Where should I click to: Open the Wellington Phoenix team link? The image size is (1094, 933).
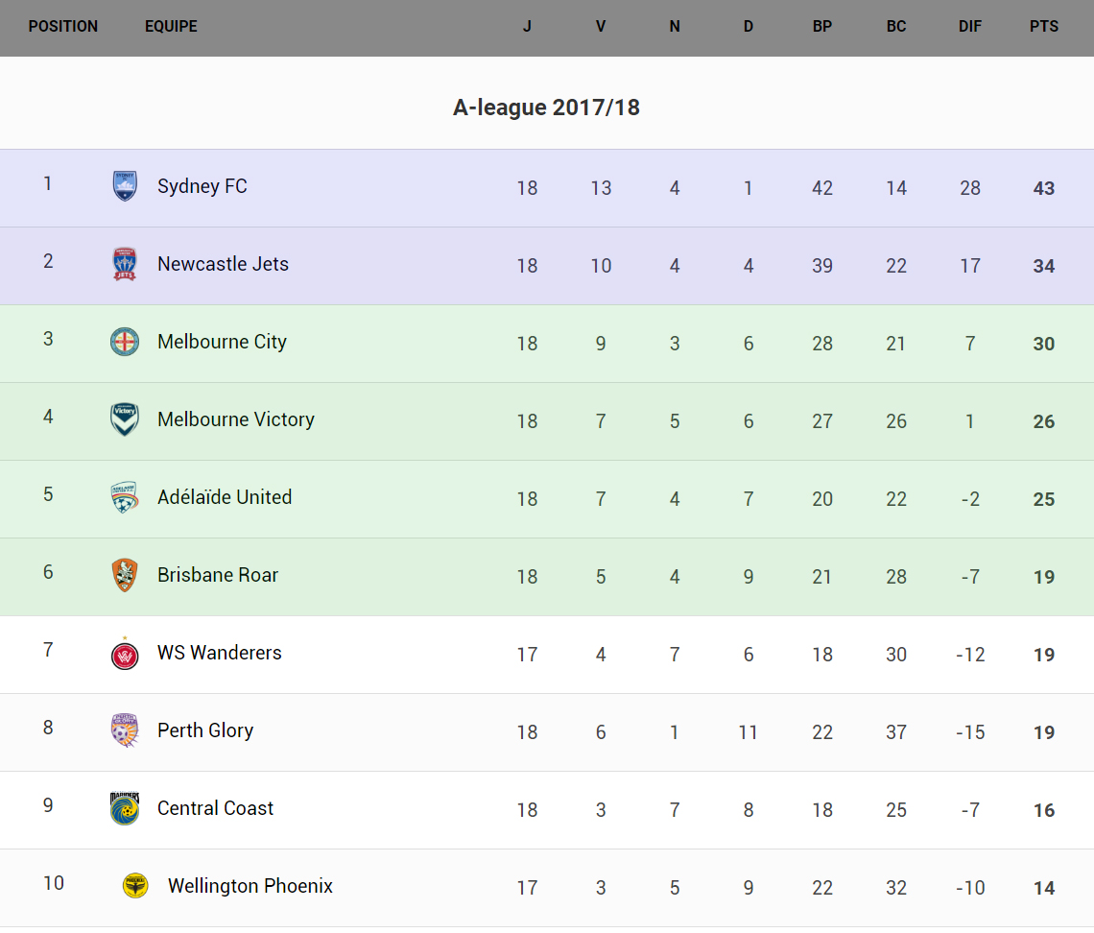(250, 886)
